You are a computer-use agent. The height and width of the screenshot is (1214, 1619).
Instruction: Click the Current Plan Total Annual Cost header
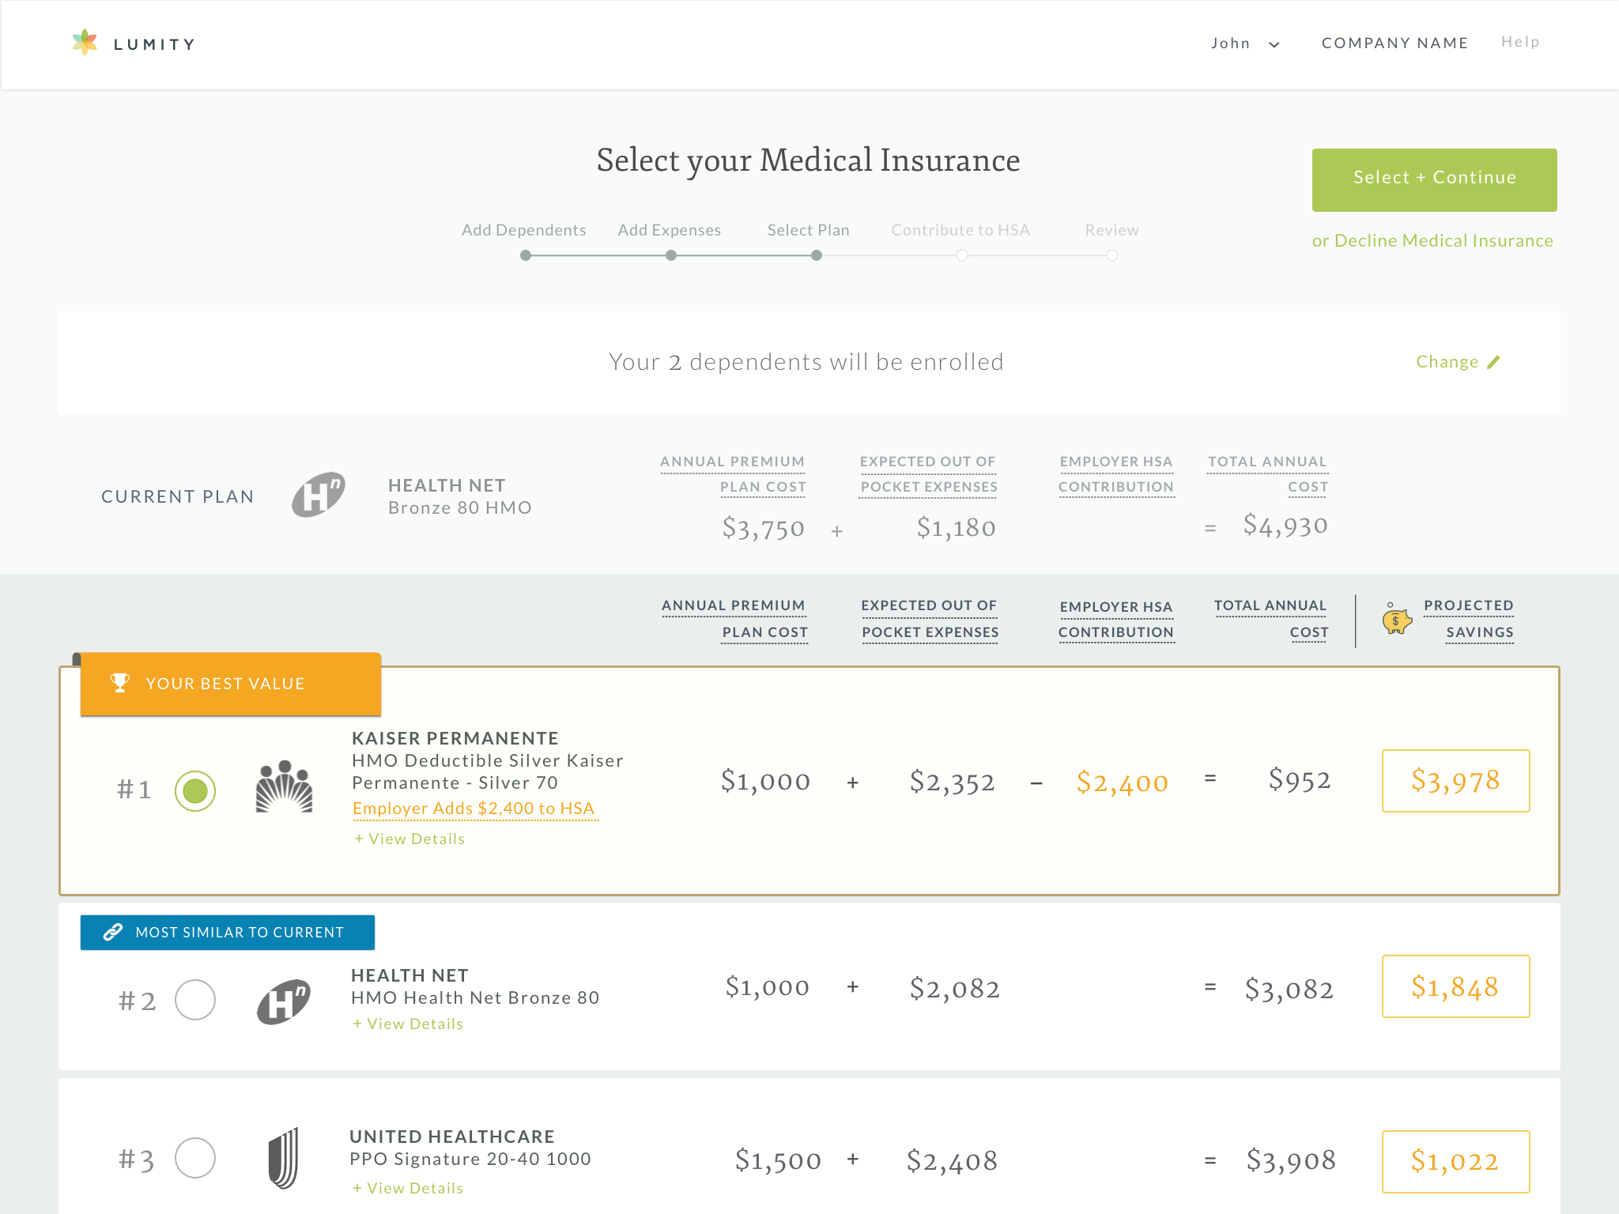(x=1268, y=474)
